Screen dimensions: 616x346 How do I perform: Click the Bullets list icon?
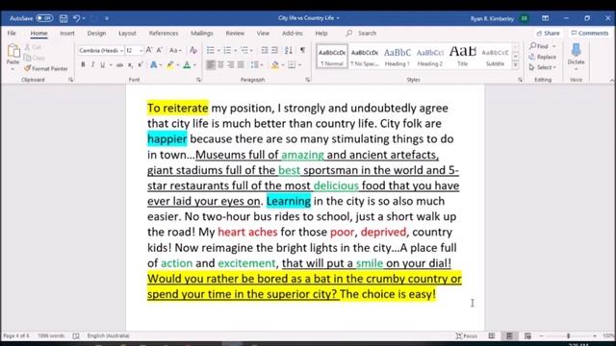tap(211, 50)
